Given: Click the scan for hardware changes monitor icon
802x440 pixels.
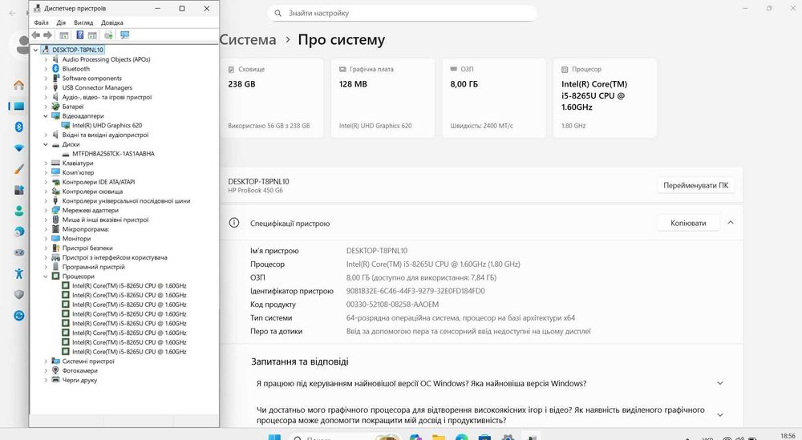Looking at the screenshot, I should click(x=124, y=34).
